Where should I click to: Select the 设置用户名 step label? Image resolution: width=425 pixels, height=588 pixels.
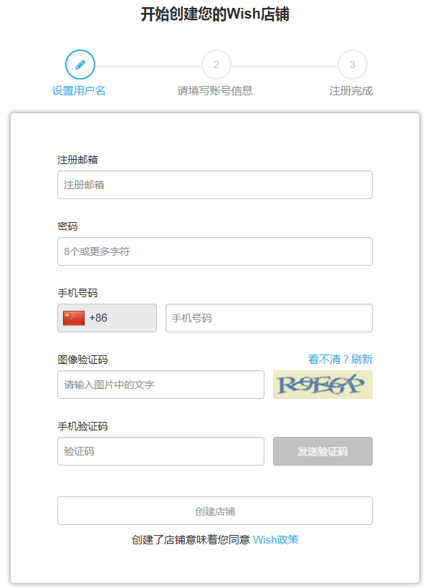pyautogui.click(x=80, y=92)
